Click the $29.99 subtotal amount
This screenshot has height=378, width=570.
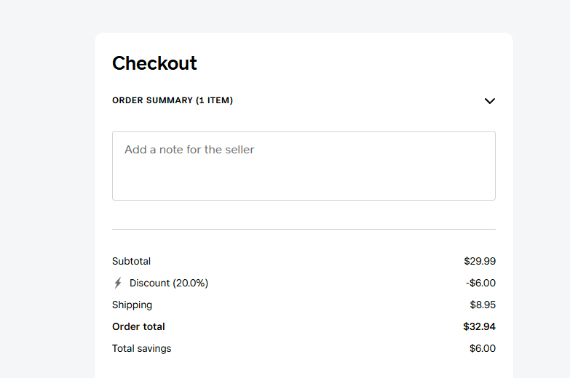pos(479,261)
